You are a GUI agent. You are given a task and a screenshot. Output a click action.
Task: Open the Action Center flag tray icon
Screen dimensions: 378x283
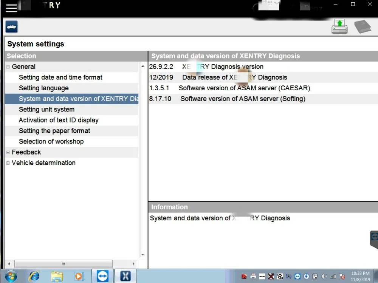(x=342, y=277)
